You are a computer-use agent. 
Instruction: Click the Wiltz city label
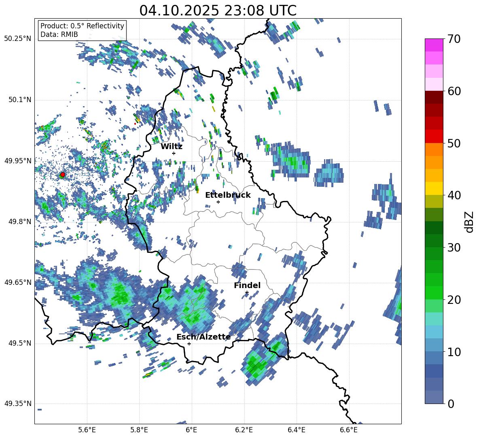(x=172, y=147)
